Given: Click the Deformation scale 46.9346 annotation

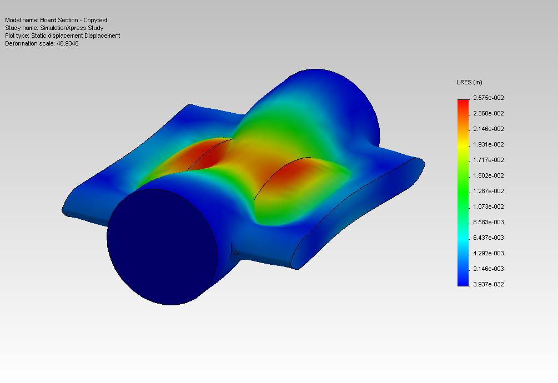Looking at the screenshot, I should pos(42,43).
